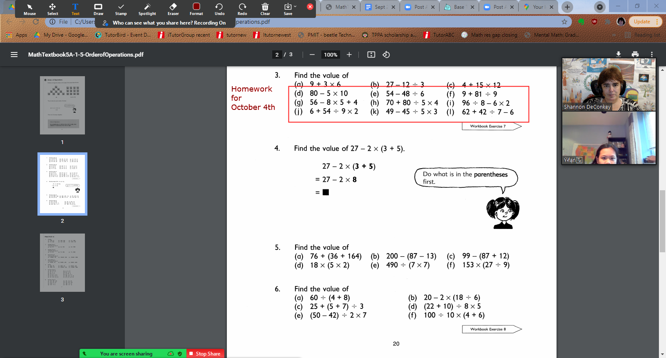Screen dimensions: 666x358
Task: Open Mental Math: Grad bookmark
Action: [x=552, y=35]
